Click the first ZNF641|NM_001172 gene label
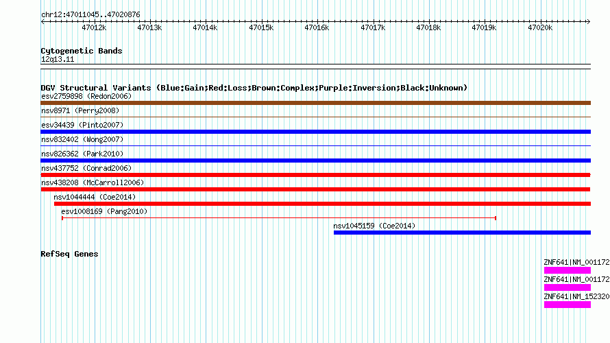 coord(576,263)
